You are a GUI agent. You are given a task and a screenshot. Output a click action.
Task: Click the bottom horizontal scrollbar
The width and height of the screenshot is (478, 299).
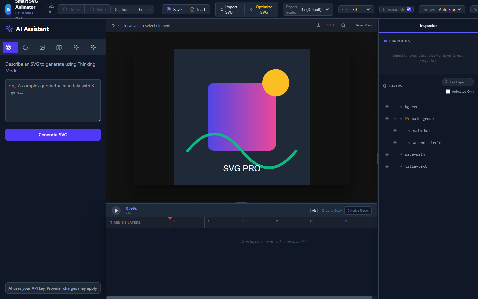click(239, 298)
